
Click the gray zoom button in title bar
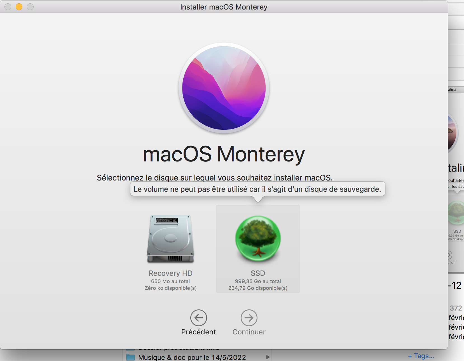click(x=30, y=7)
